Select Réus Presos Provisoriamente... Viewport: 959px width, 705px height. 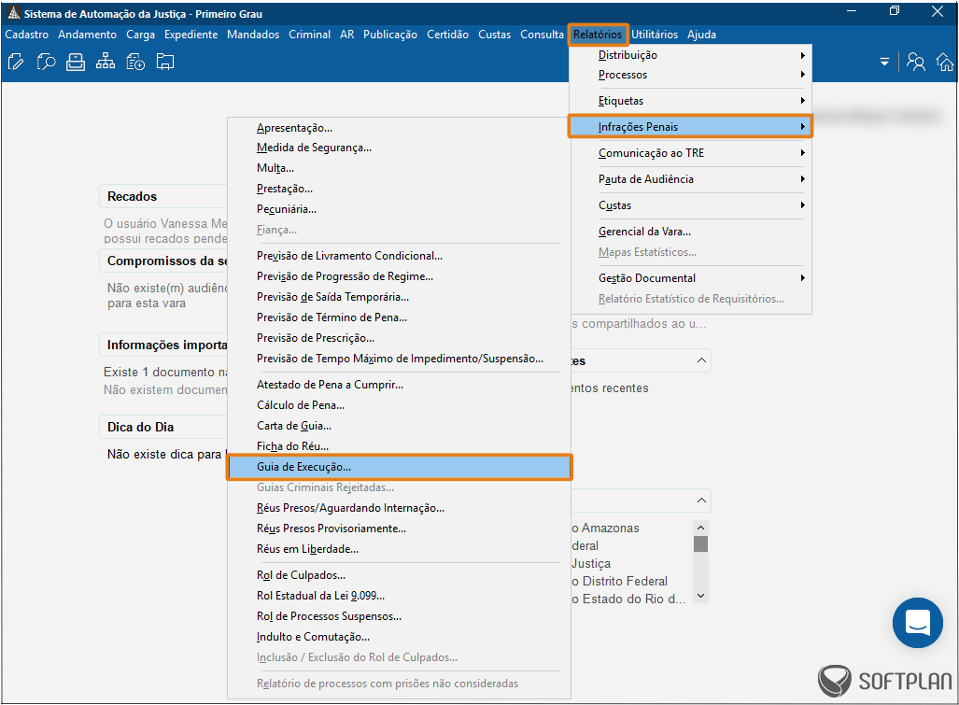coord(399,529)
